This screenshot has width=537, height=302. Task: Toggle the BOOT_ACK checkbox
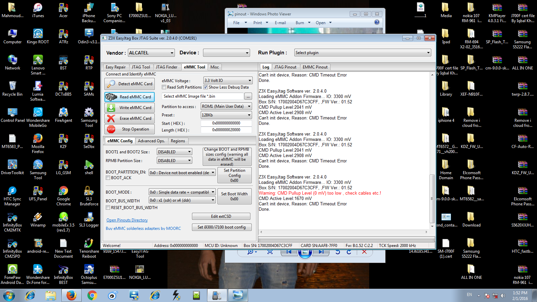108,178
